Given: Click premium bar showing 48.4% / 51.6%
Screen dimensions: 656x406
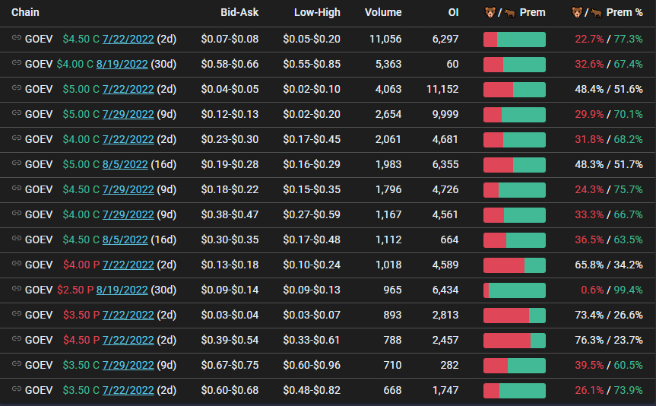Looking at the screenshot, I should click(x=515, y=90).
